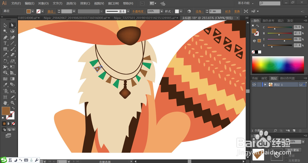This screenshot has width=308, height=163.
Task: Select the Pen tool
Action: 5,37
